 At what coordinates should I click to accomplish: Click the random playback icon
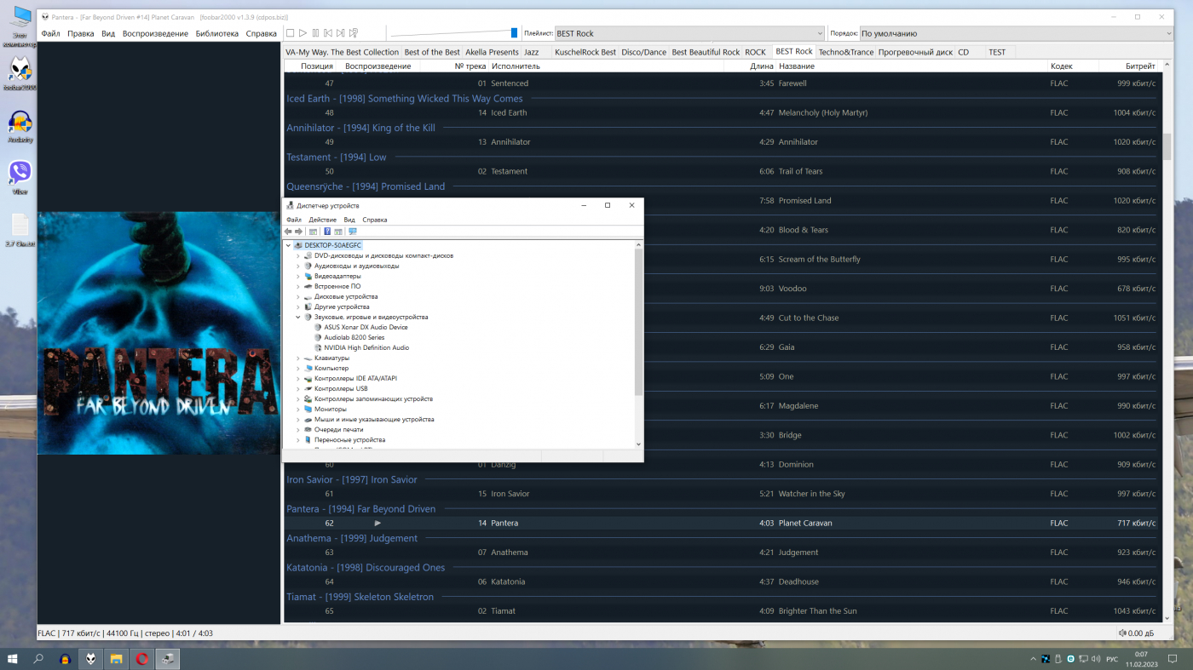click(354, 33)
